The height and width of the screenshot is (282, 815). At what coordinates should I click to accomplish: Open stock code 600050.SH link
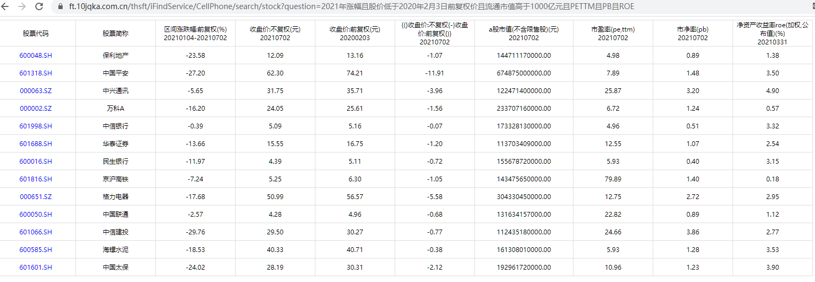coord(36,215)
